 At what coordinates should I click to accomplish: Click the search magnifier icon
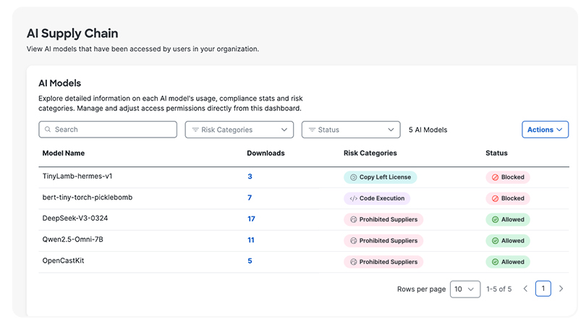coord(48,130)
